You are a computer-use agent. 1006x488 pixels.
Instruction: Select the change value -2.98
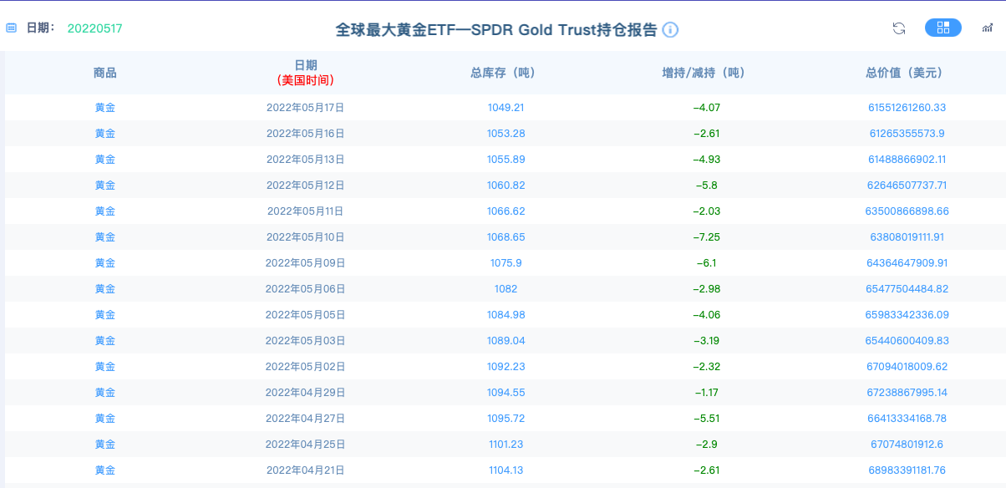point(706,289)
